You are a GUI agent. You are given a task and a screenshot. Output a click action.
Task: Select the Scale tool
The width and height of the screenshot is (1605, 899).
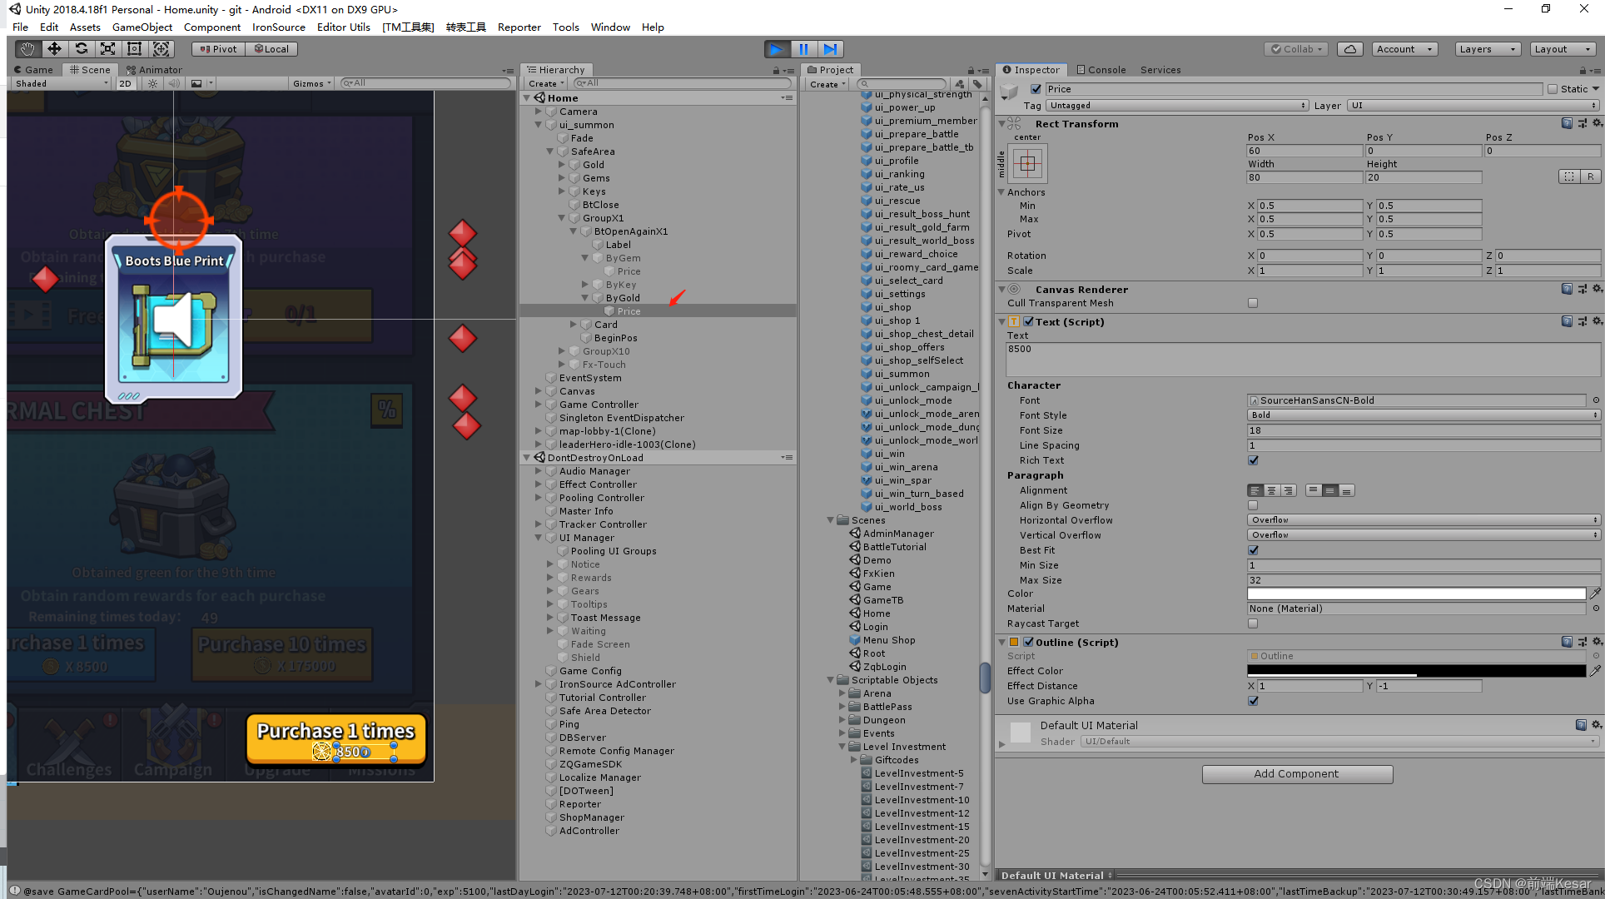108,49
